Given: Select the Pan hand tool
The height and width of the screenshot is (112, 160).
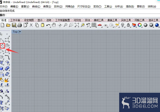Looking at the screenshot, I should point(54,25).
